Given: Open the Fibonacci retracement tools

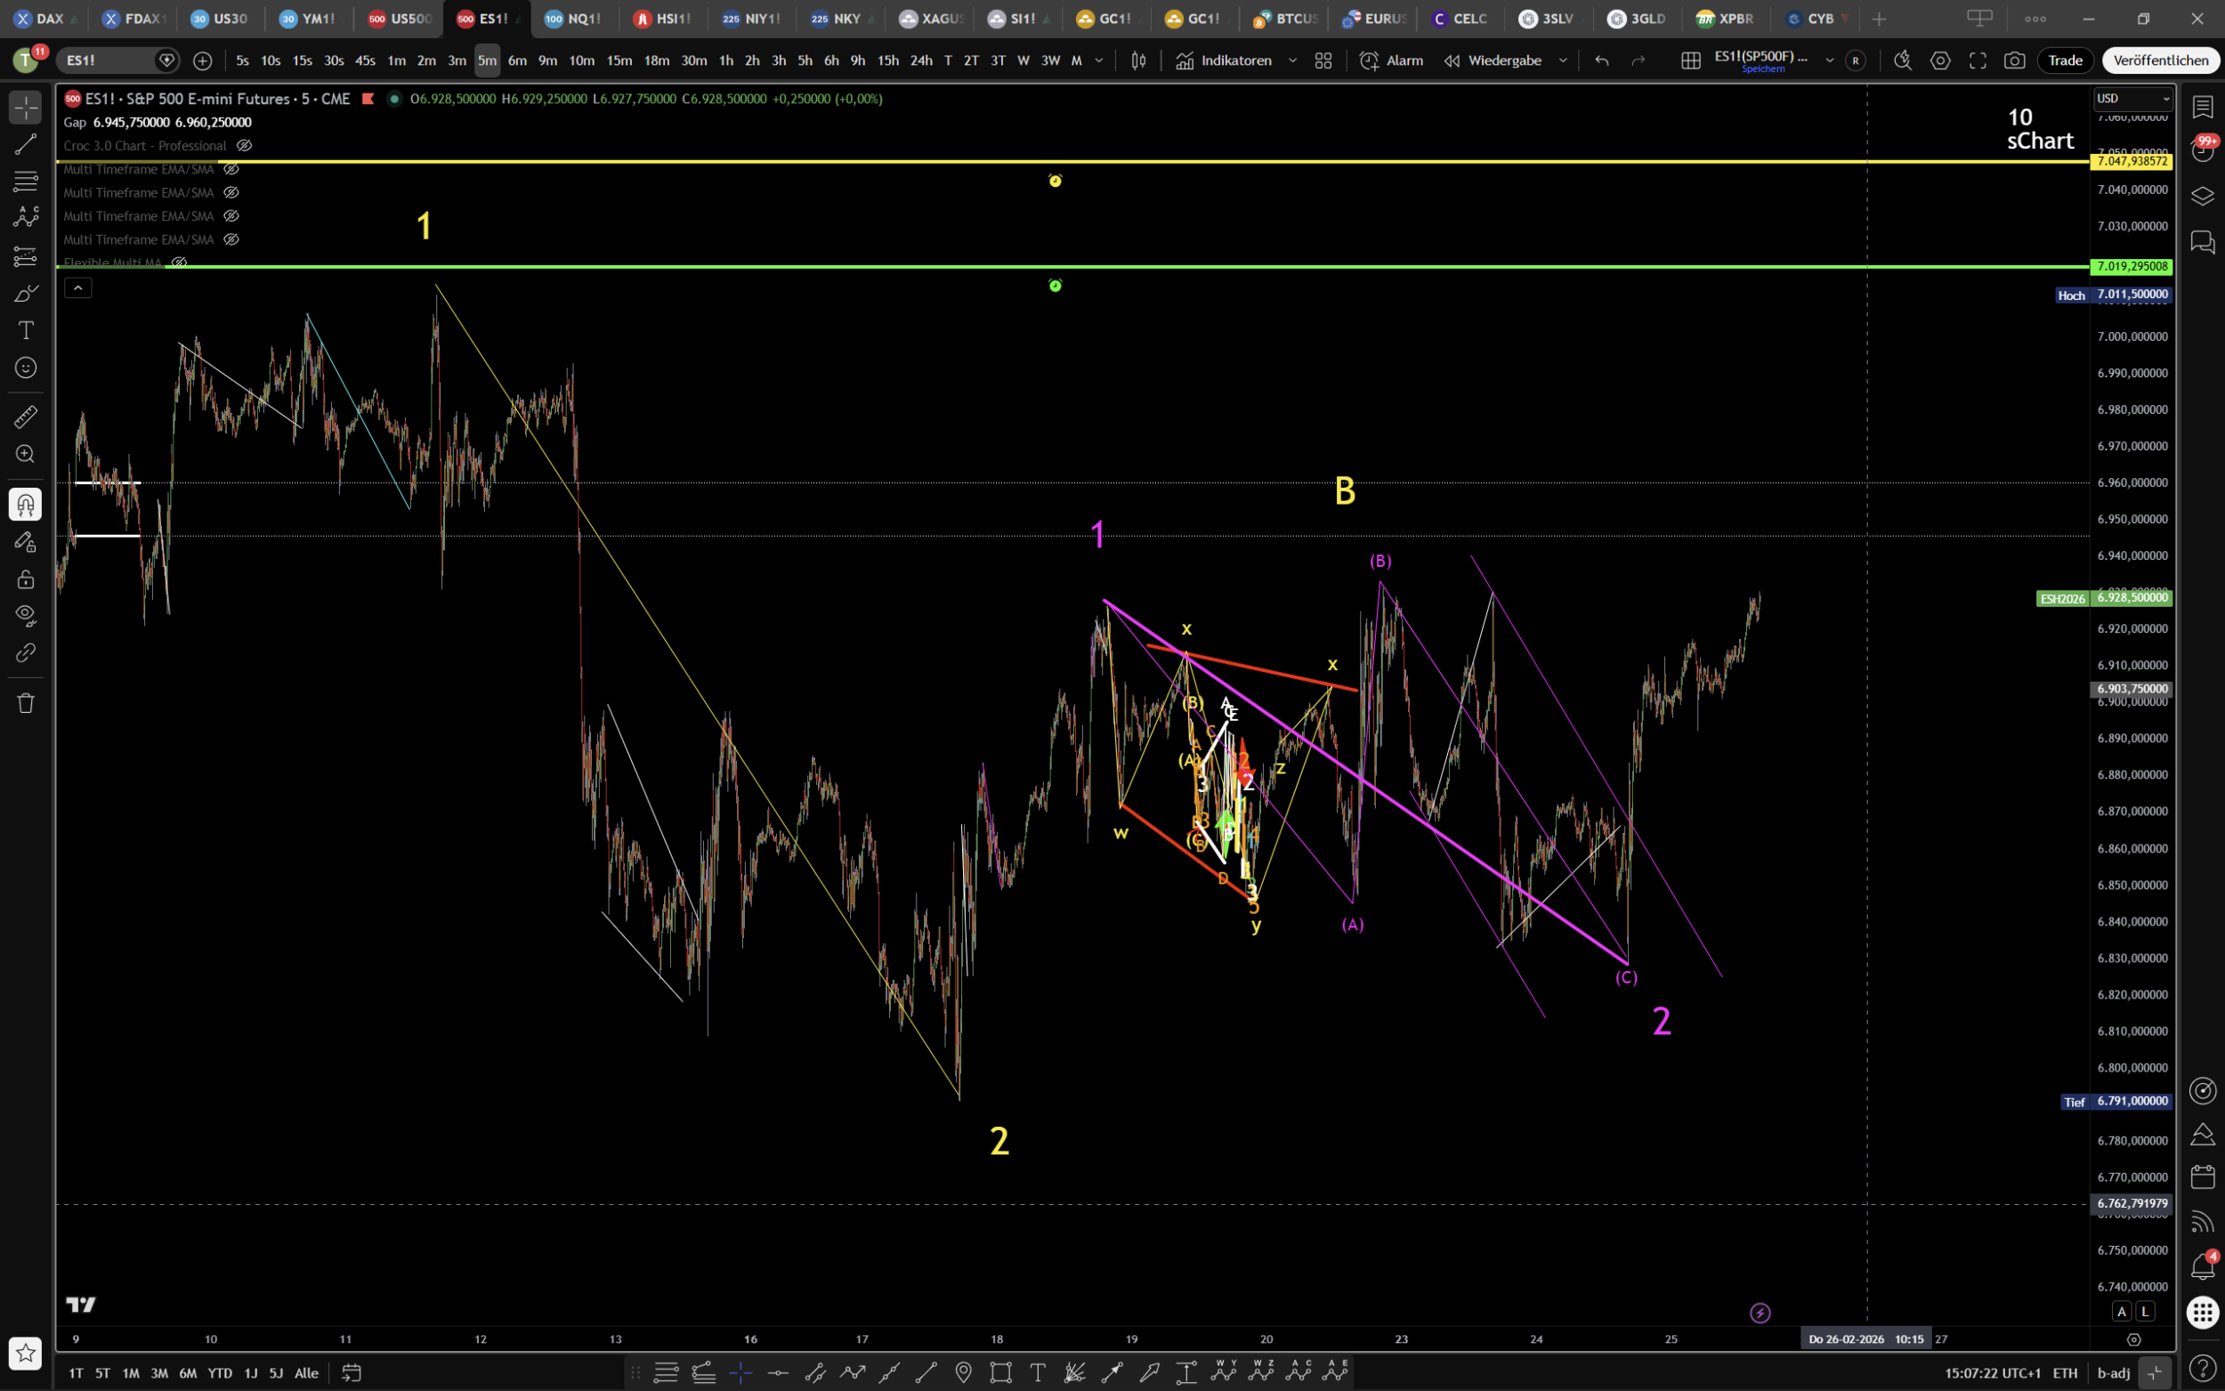Looking at the screenshot, I should (x=26, y=181).
